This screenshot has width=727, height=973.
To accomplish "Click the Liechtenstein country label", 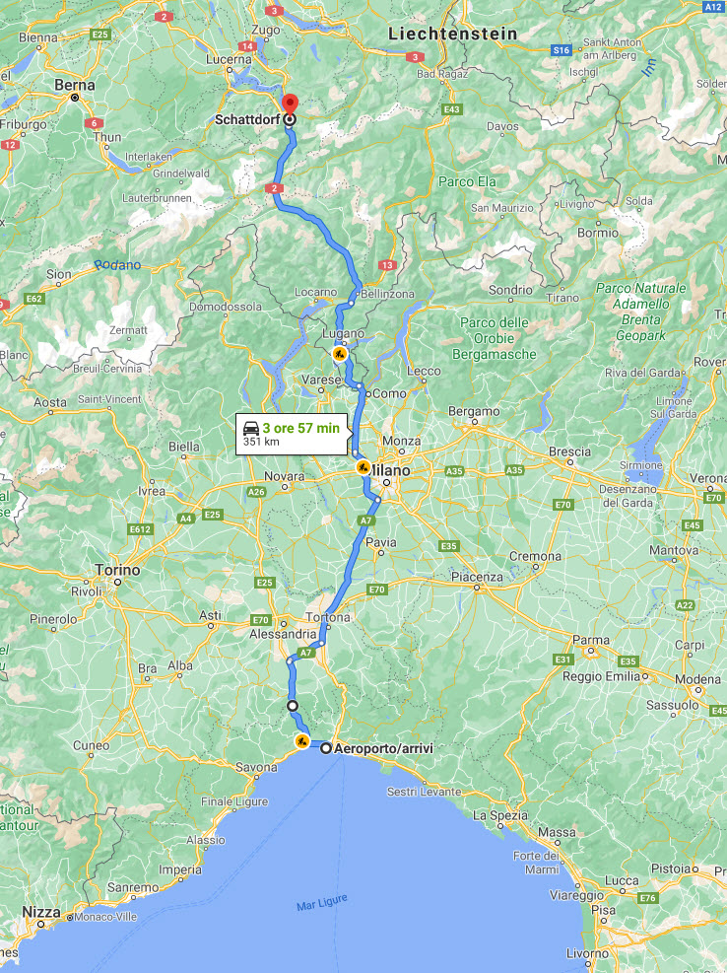I will [453, 35].
